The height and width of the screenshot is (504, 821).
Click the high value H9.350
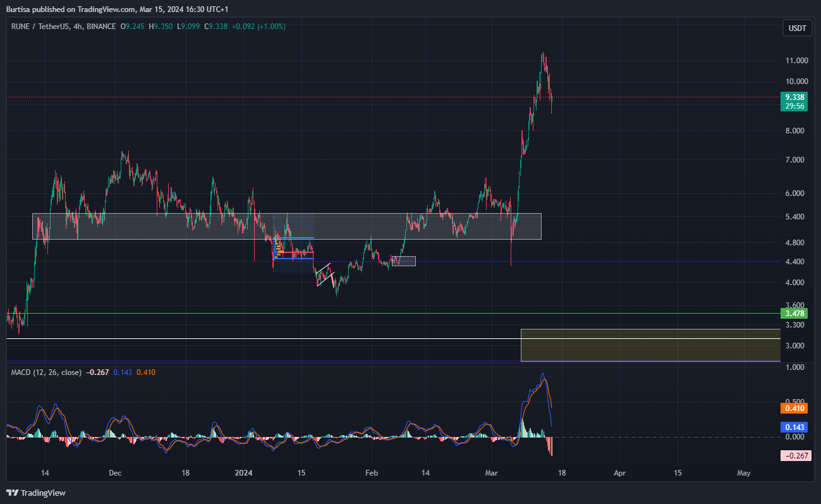coord(161,27)
